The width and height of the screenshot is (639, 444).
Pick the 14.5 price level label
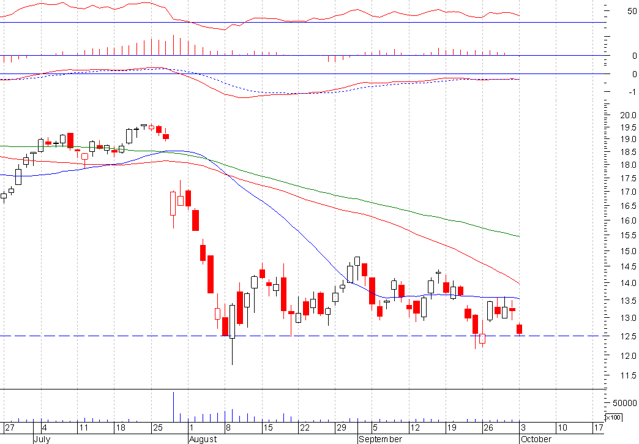(628, 267)
